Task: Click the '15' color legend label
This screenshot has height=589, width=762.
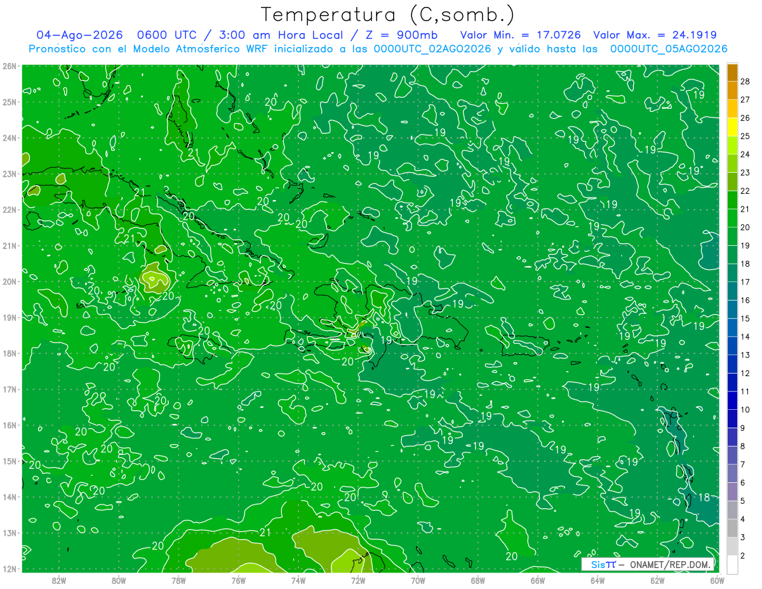Action: click(745, 318)
